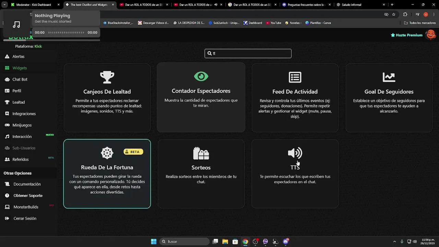Open the Widgets grid icon in sidebar
Screen dimensions: 439x247
(7, 68)
